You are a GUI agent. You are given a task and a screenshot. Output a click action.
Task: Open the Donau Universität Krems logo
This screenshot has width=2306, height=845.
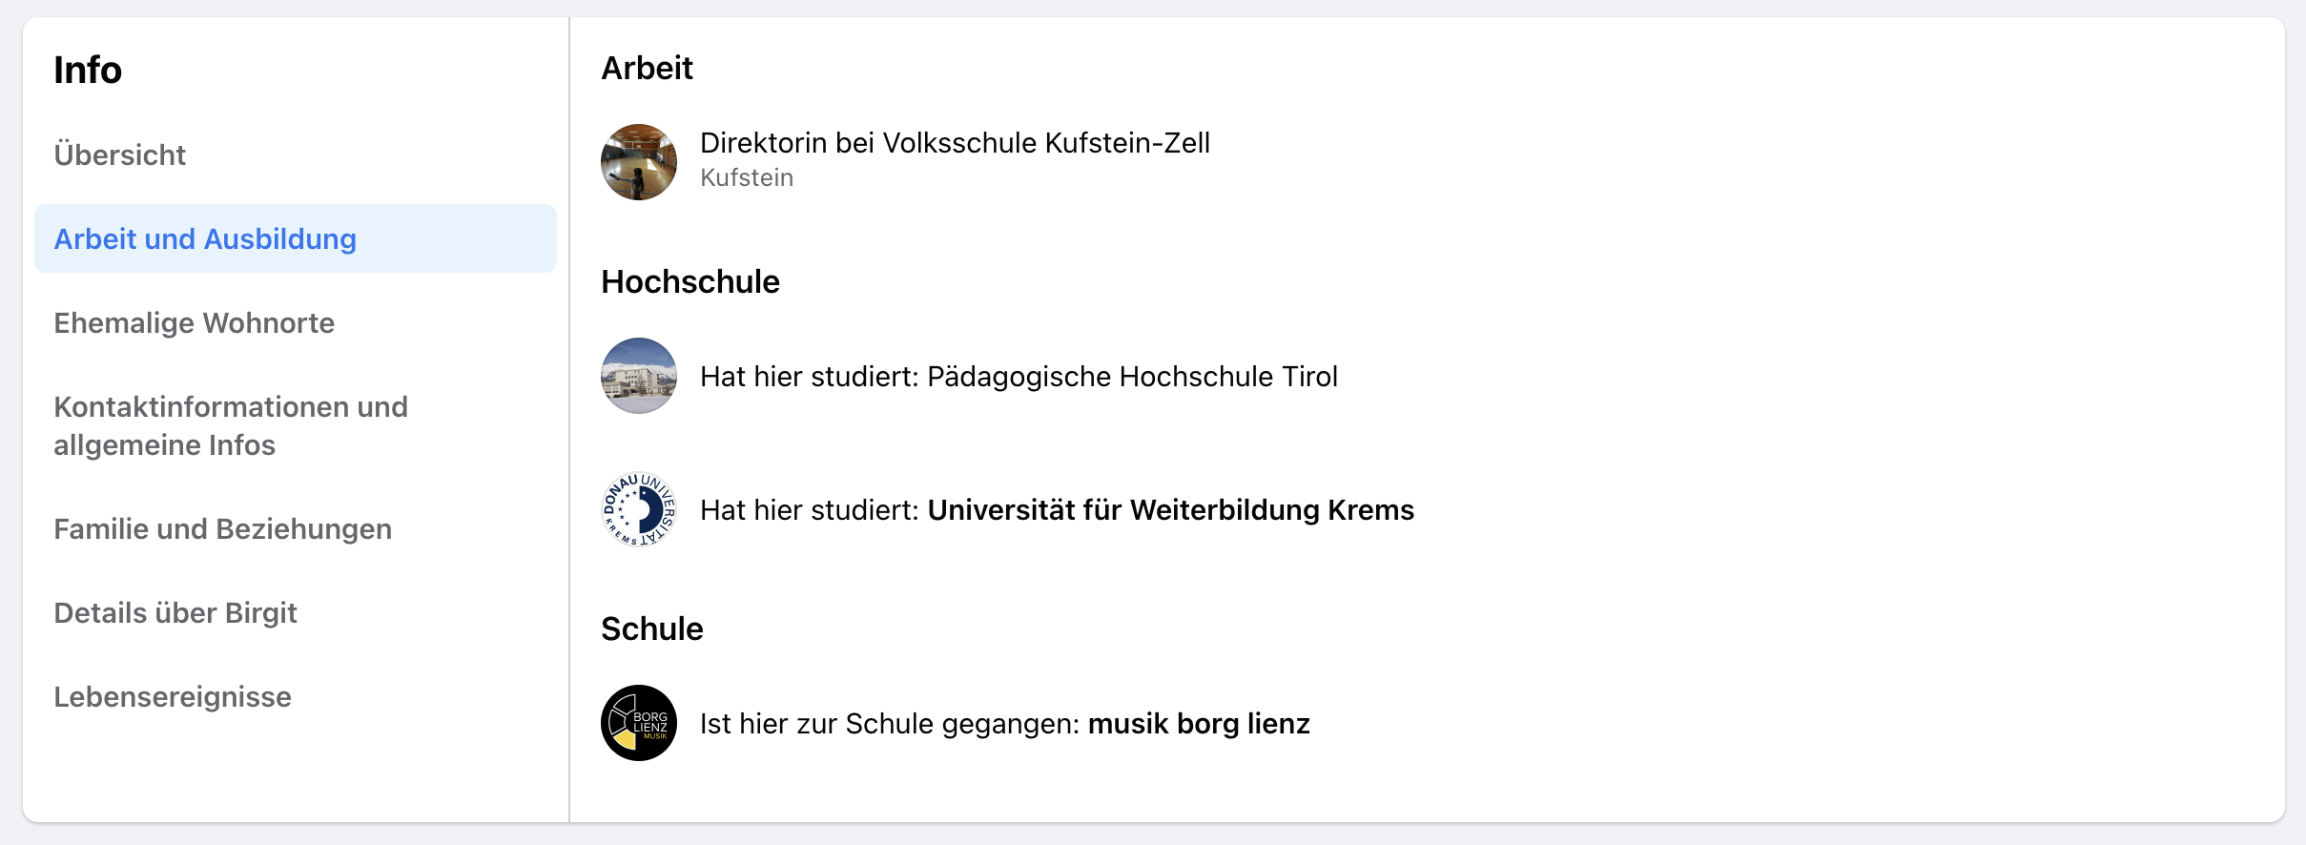coord(639,509)
